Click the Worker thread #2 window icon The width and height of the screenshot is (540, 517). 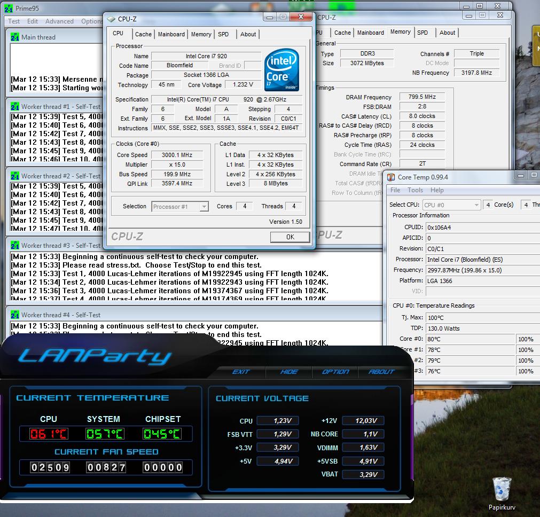15,176
